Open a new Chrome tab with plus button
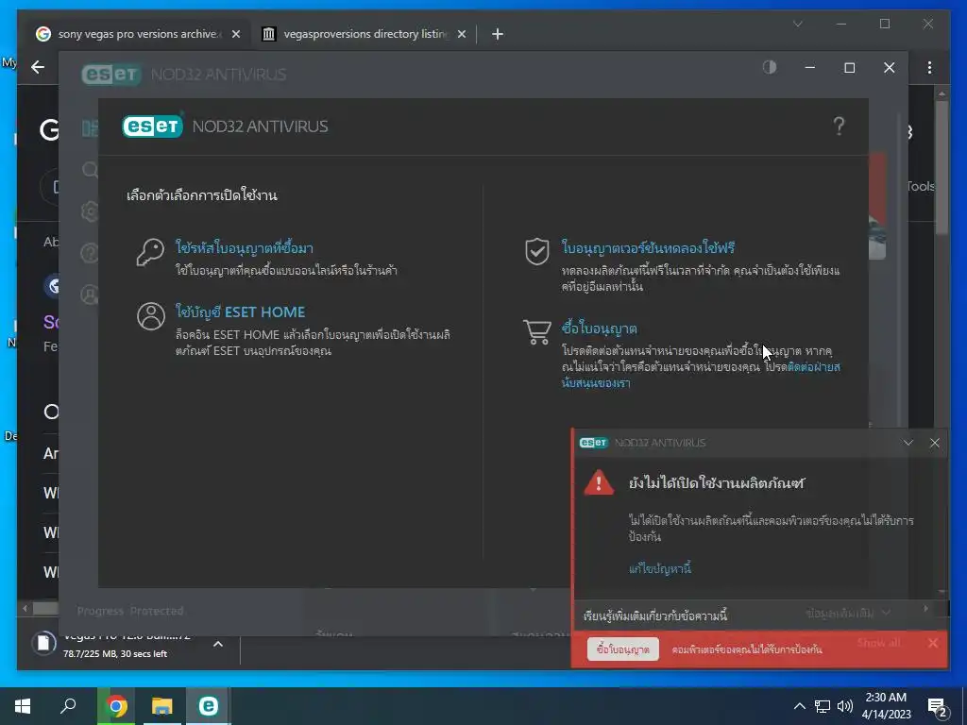Viewport: 967px width, 725px height. tap(498, 34)
